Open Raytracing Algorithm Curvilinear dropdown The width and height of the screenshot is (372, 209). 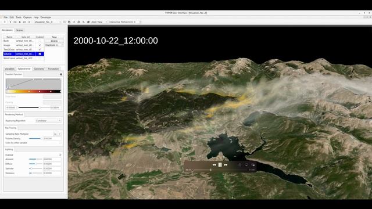coord(48,121)
